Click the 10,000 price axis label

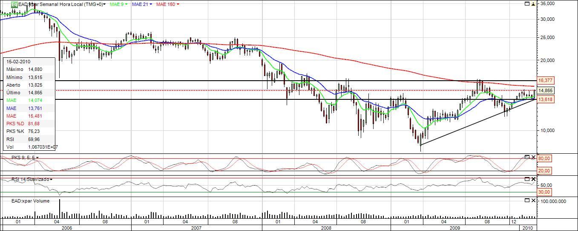[547, 130]
